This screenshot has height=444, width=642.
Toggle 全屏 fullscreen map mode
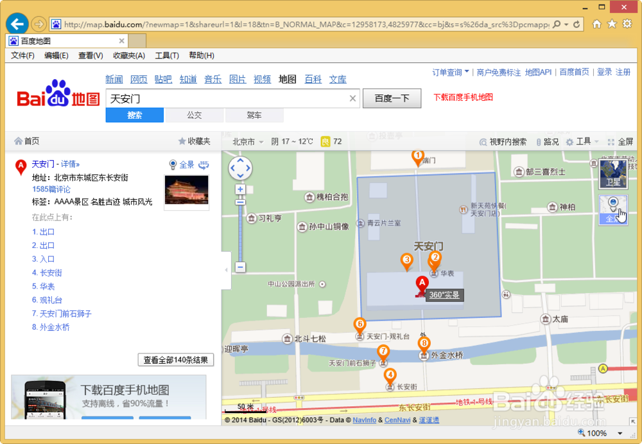click(620, 142)
